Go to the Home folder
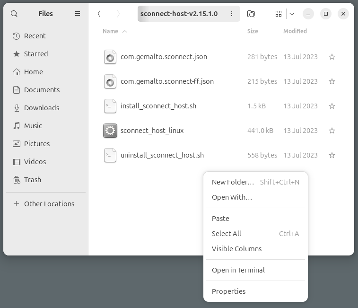 click(x=46, y=72)
